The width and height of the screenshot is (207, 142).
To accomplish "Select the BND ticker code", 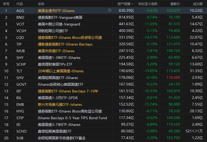I will coord(20,17).
